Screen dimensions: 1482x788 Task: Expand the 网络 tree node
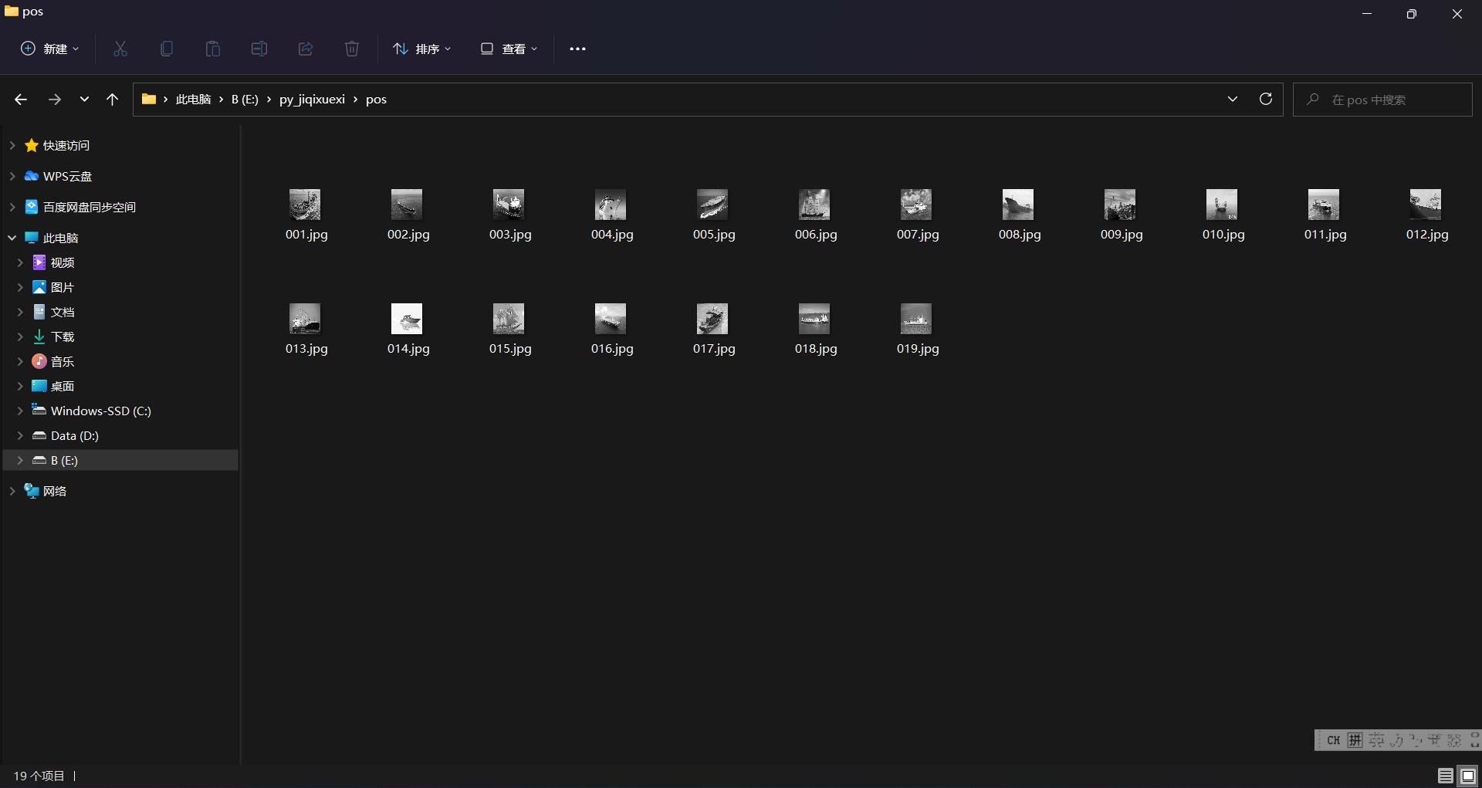tap(12, 491)
